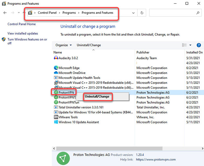The width and height of the screenshot is (204, 166).
Task: Select Programs in the breadcrumb path
Action: coord(69,13)
